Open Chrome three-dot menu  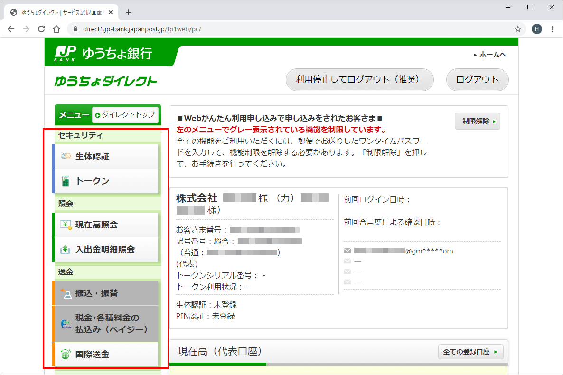tap(552, 29)
